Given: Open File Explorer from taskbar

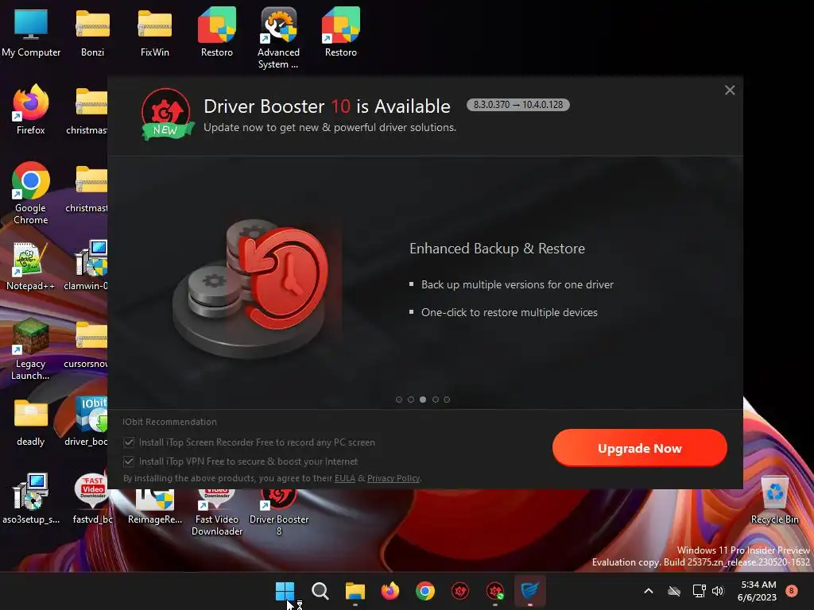Looking at the screenshot, I should (x=355, y=591).
